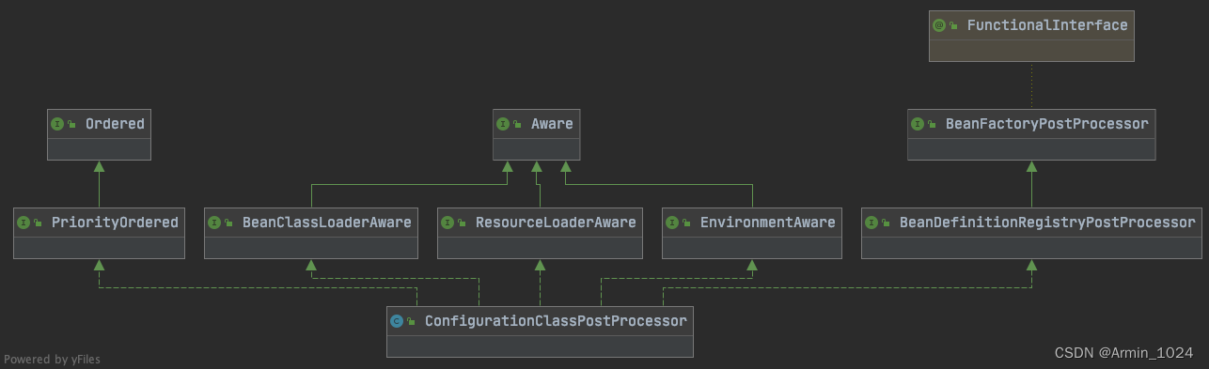This screenshot has height=369, width=1209.
Task: Select the PriorityOrdered interface node
Action: click(x=99, y=233)
